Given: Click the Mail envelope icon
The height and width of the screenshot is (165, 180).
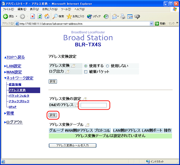Looking at the screenshot, I should tap(115, 17).
